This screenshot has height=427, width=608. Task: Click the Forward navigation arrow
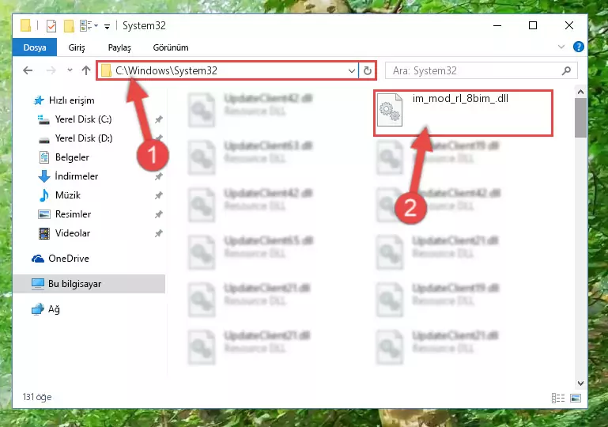tap(51, 70)
